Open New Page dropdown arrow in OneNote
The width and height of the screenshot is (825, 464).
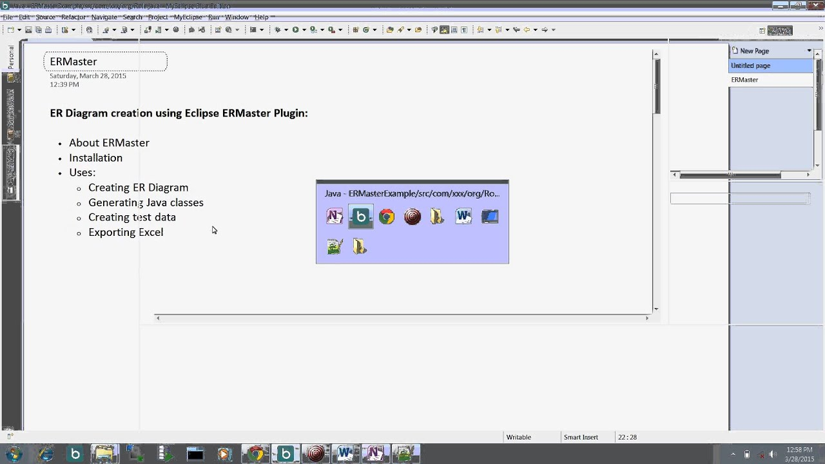click(809, 51)
